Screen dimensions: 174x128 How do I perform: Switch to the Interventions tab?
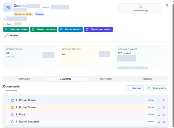click(106, 79)
